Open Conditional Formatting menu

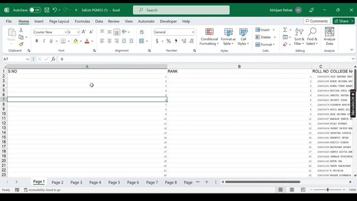click(209, 37)
